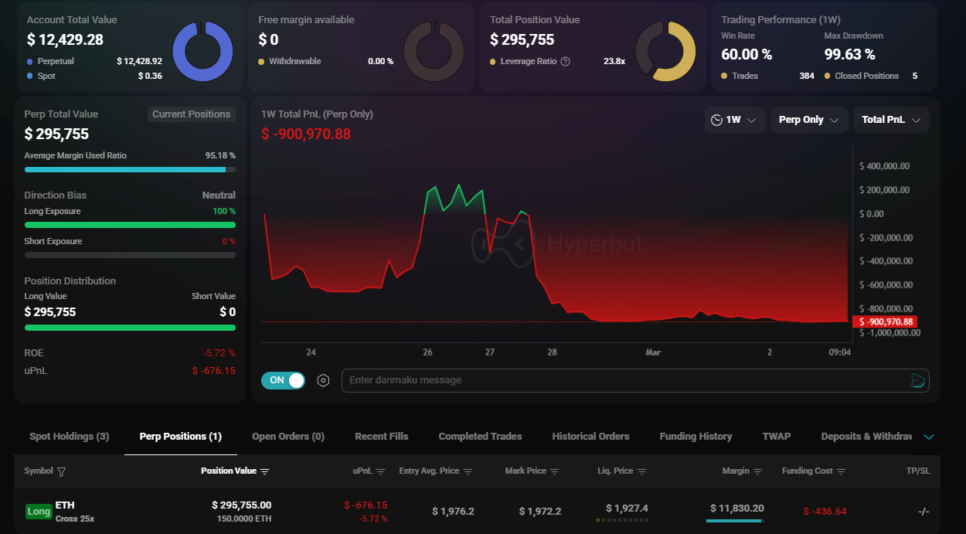Click the Current Positions button
This screenshot has height=534, width=966.
(191, 114)
